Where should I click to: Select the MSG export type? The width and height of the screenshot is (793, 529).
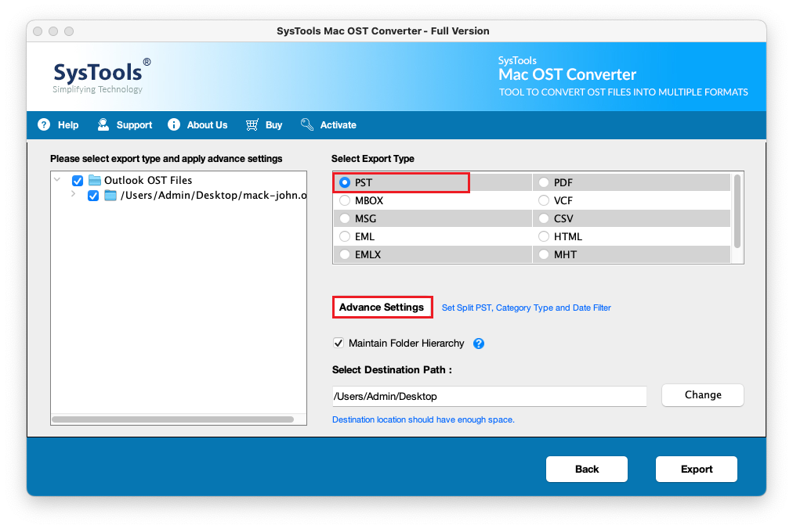click(x=345, y=219)
